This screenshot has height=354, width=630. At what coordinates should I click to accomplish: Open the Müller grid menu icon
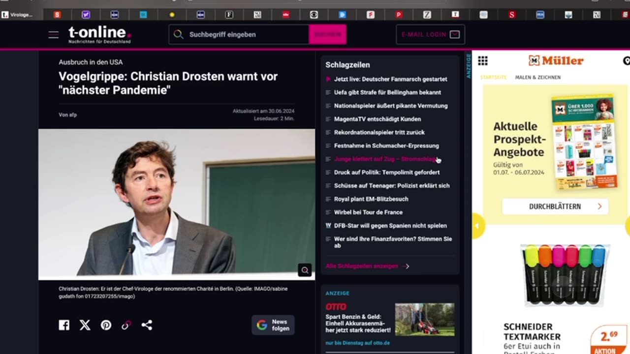[x=483, y=60]
